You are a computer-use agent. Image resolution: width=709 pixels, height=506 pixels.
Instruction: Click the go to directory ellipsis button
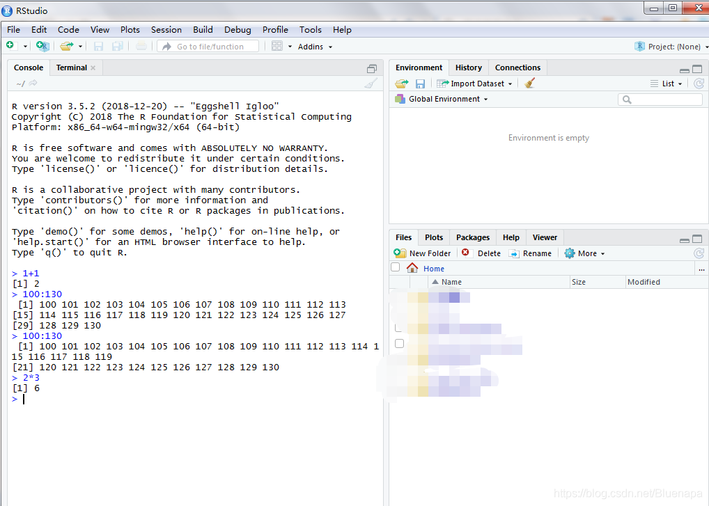701,269
